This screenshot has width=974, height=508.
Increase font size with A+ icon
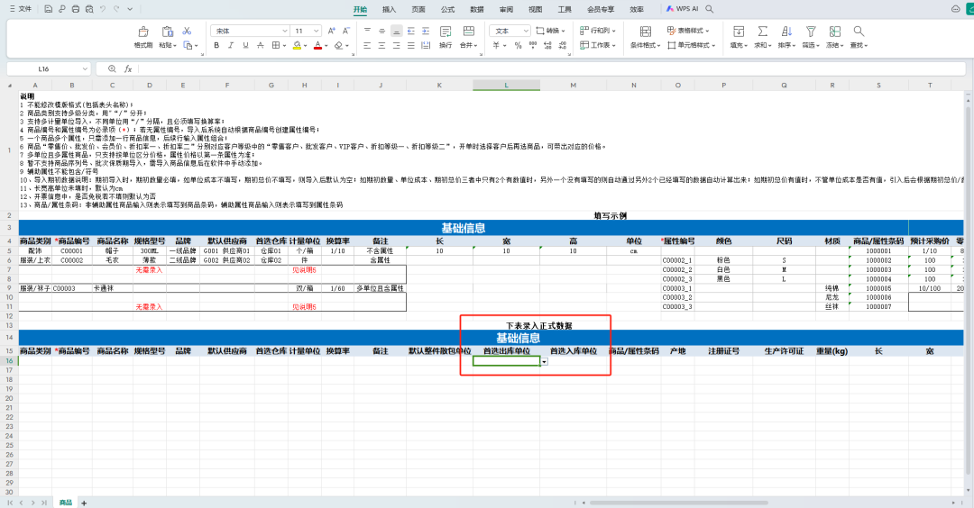[x=331, y=31]
